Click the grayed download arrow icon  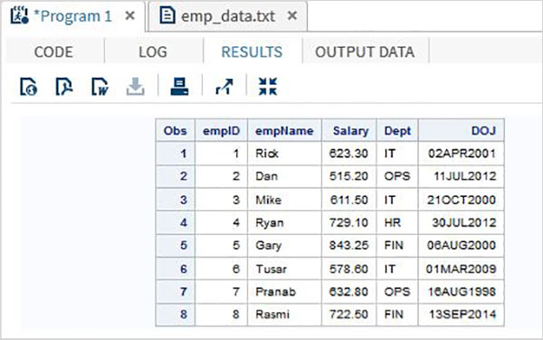coord(136,87)
